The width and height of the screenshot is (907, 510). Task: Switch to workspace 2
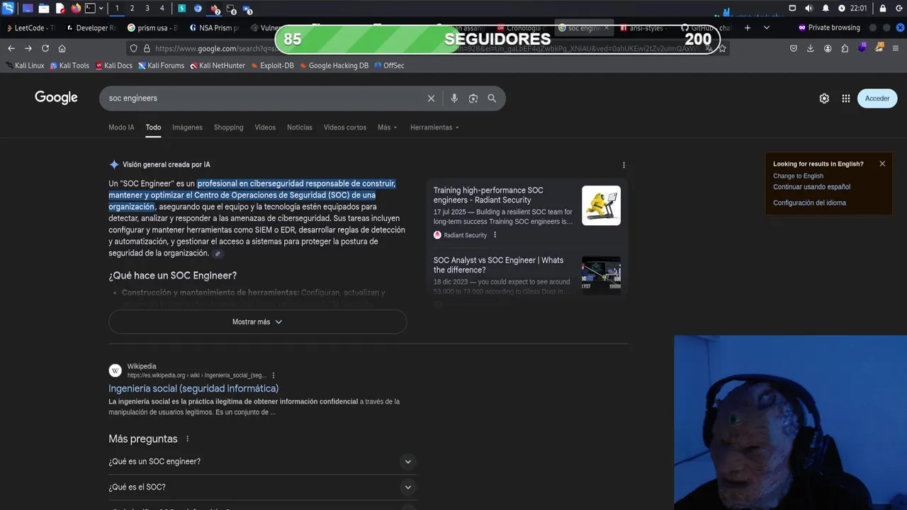tap(132, 8)
